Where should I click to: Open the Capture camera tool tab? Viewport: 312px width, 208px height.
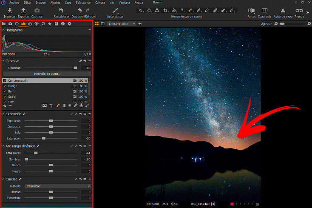(10, 24)
